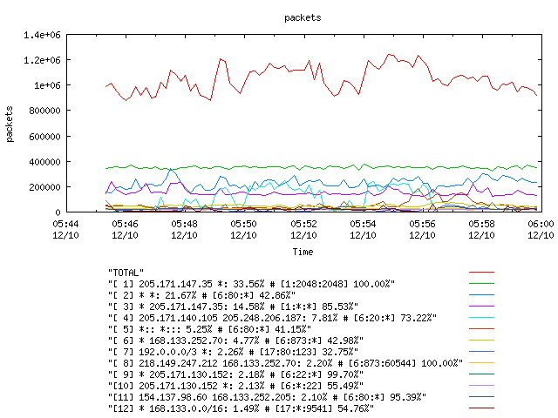Click the green line sample for entry [ 1]
Viewport: 558px width, 418px height.
(481, 284)
